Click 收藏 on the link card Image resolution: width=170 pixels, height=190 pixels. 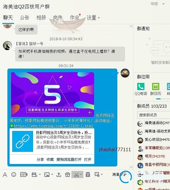[x=50, y=160]
